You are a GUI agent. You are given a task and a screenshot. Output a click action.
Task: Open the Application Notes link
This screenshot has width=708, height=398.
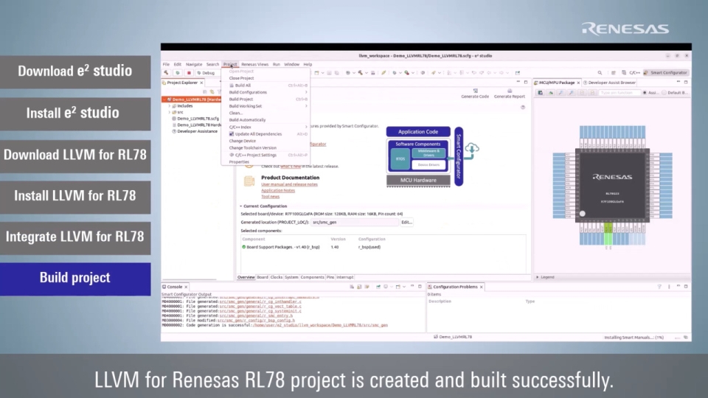point(277,191)
